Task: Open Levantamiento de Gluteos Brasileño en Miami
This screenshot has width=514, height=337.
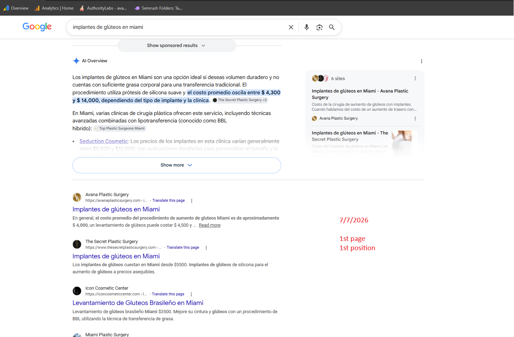Action: coord(138,303)
